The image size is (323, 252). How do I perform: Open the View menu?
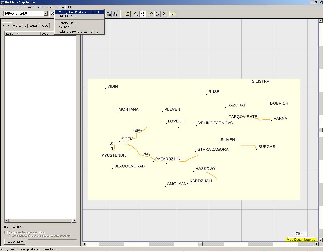[x=40, y=7]
